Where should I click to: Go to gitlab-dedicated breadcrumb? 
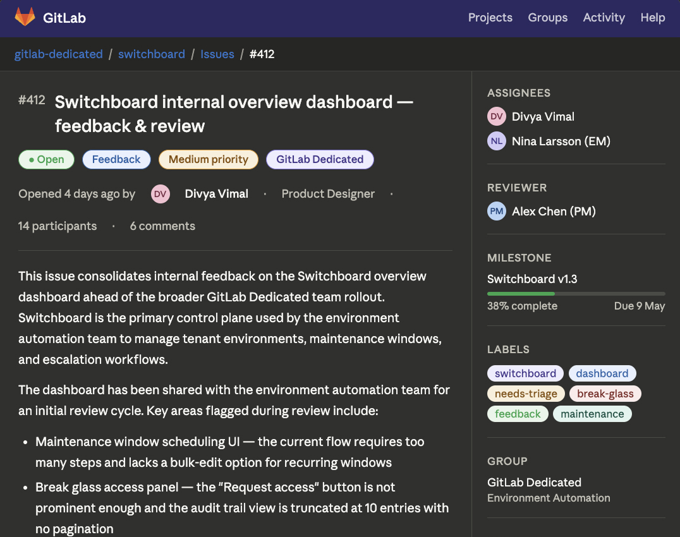[x=59, y=54]
